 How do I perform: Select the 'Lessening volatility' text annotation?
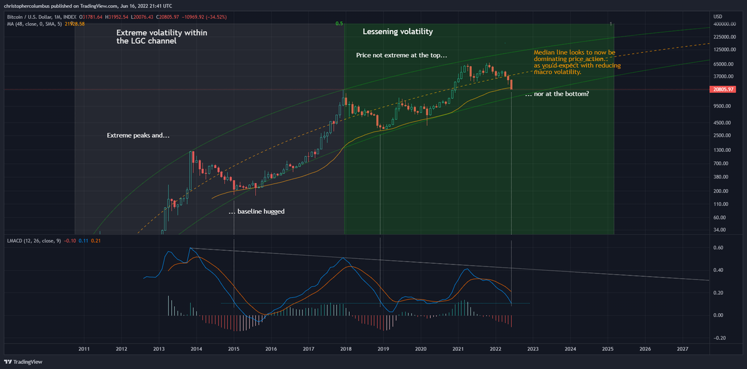tap(398, 32)
